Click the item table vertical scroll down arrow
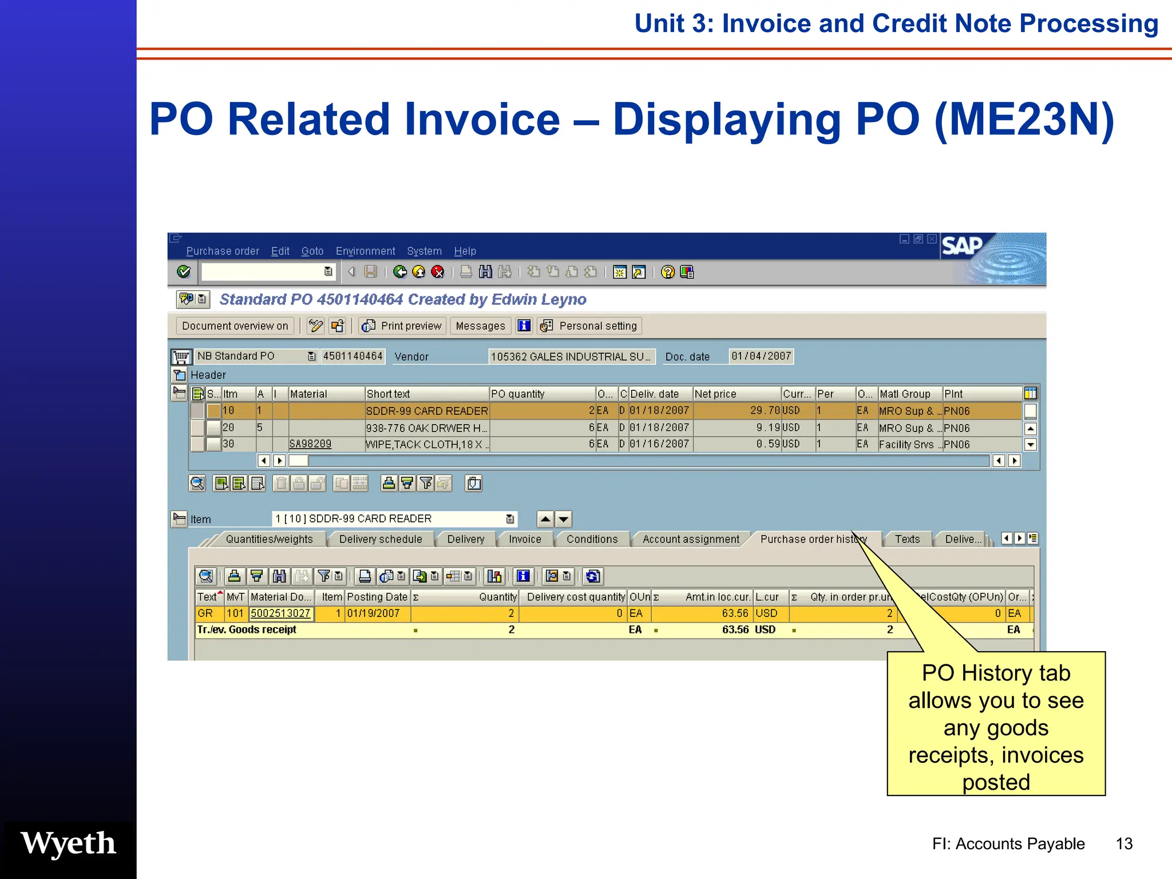 pos(1031,444)
